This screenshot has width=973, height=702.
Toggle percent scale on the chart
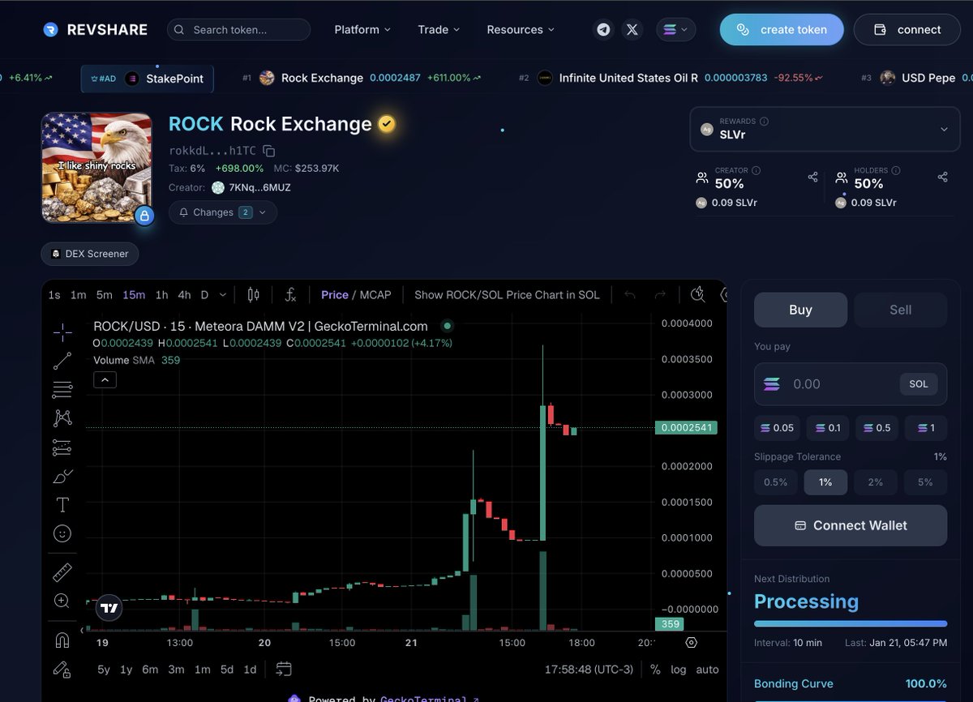pos(655,670)
